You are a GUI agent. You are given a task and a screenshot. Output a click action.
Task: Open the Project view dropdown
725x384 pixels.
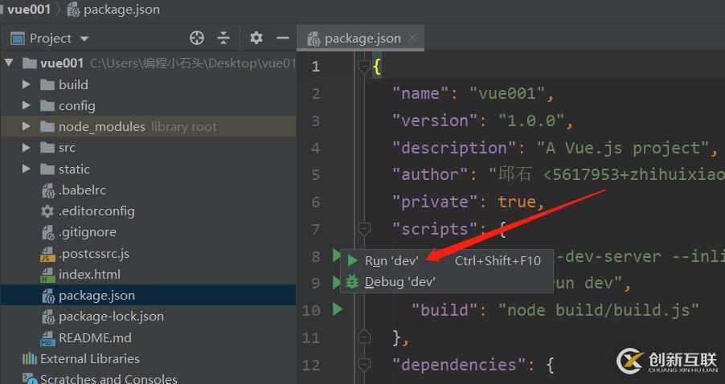pos(84,39)
